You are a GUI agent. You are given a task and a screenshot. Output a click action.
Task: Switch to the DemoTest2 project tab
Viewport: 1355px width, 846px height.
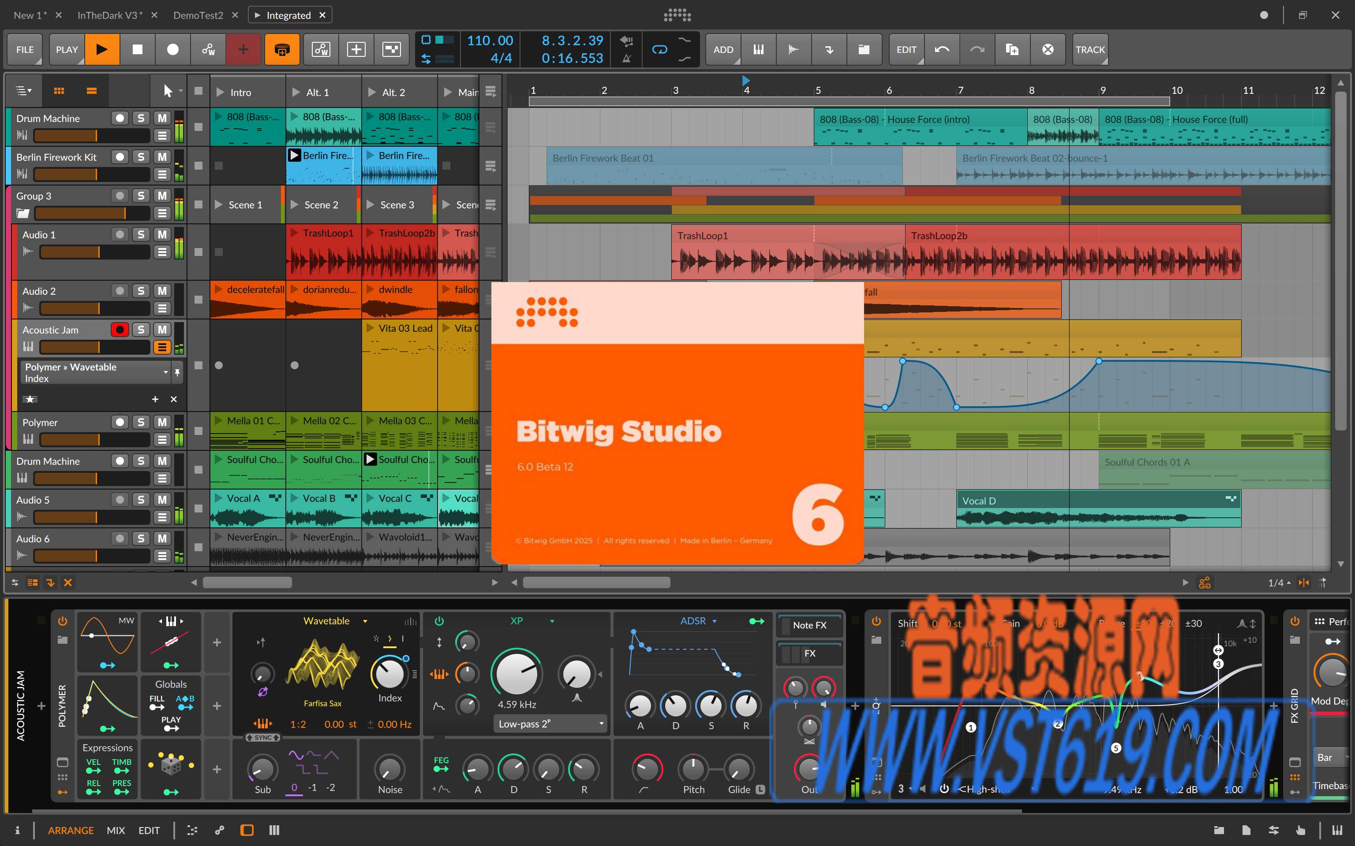200,15
